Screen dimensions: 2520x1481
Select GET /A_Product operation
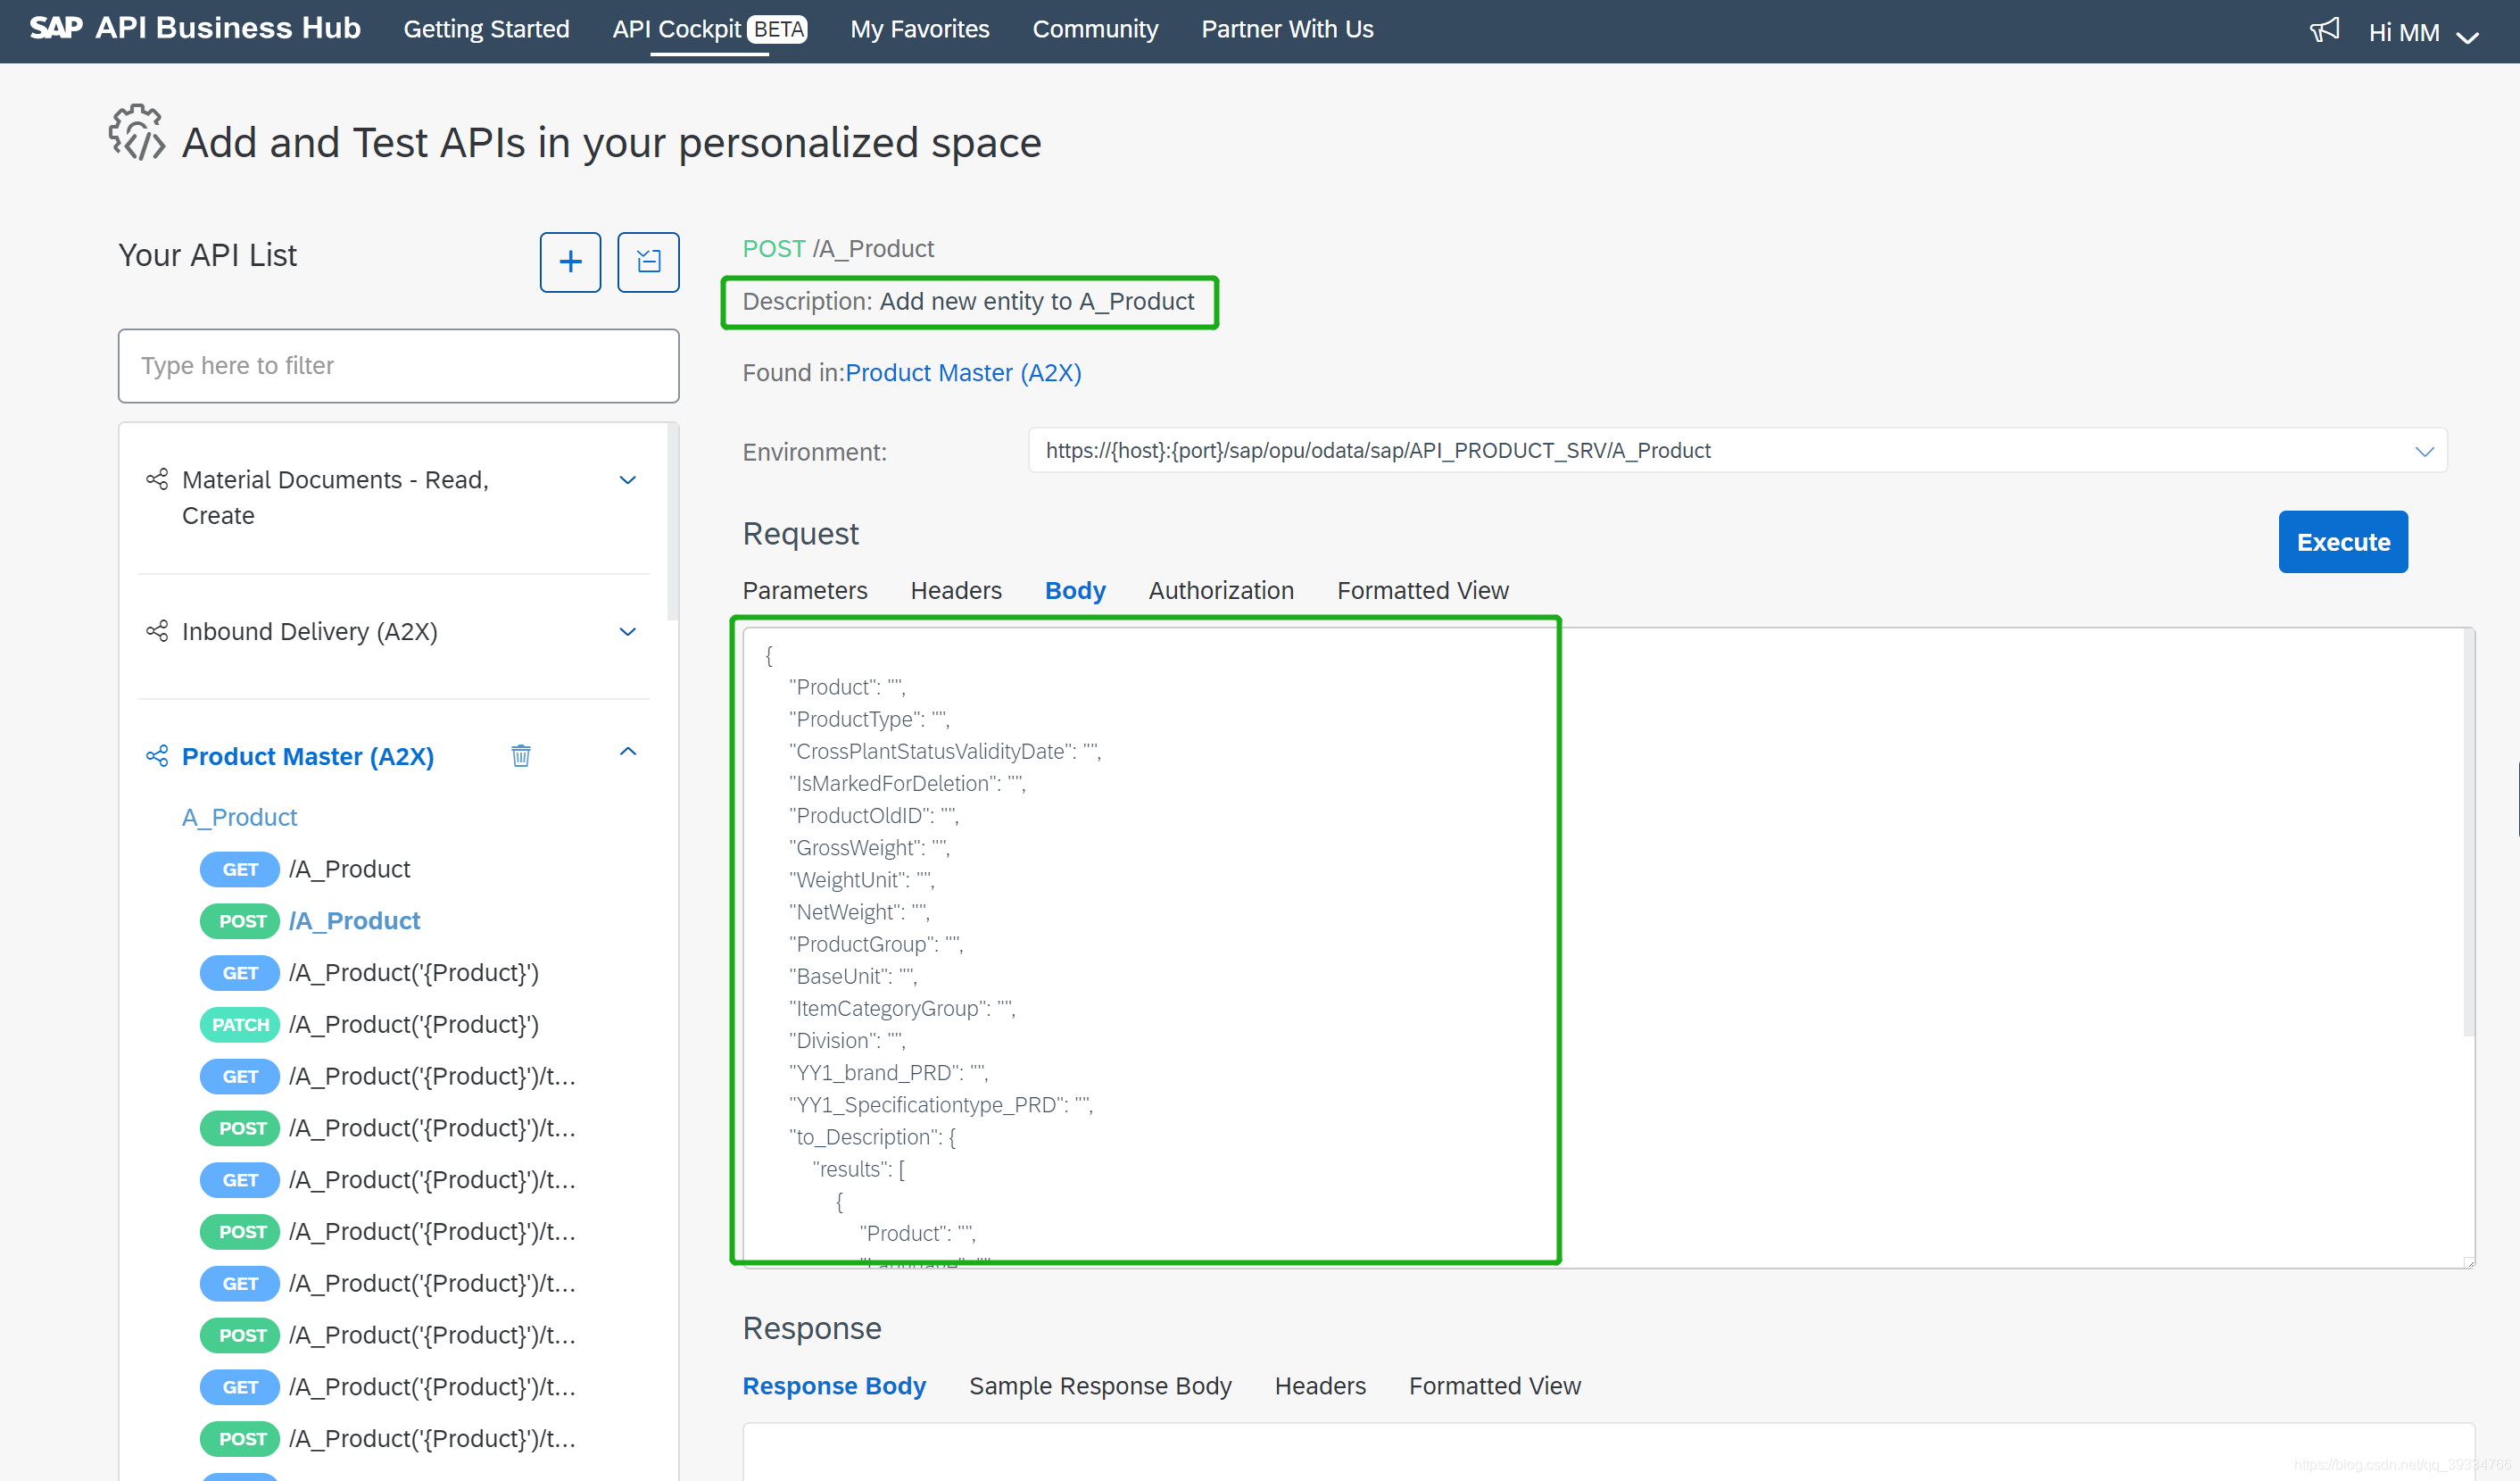pos(305,869)
